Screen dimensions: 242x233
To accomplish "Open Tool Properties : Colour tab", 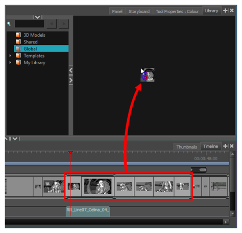I will click(x=177, y=11).
